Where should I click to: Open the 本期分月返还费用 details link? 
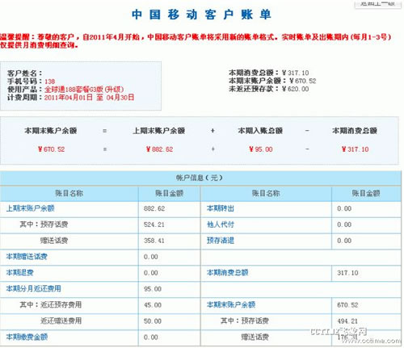coord(33,289)
